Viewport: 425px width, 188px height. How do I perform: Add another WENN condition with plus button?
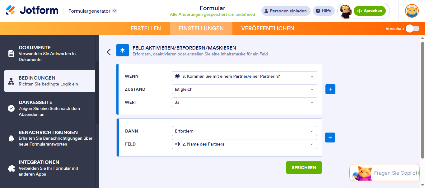[330, 89]
